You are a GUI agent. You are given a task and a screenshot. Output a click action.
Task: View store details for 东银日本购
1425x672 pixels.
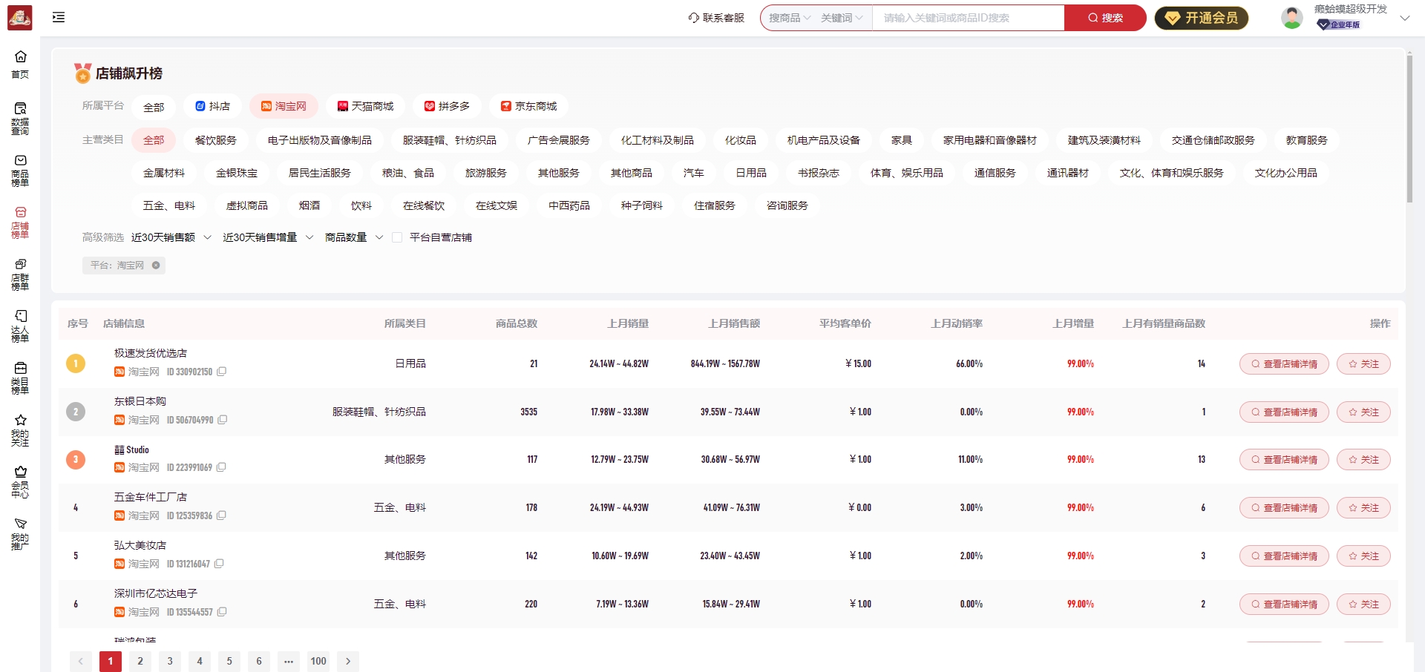[x=1283, y=412]
